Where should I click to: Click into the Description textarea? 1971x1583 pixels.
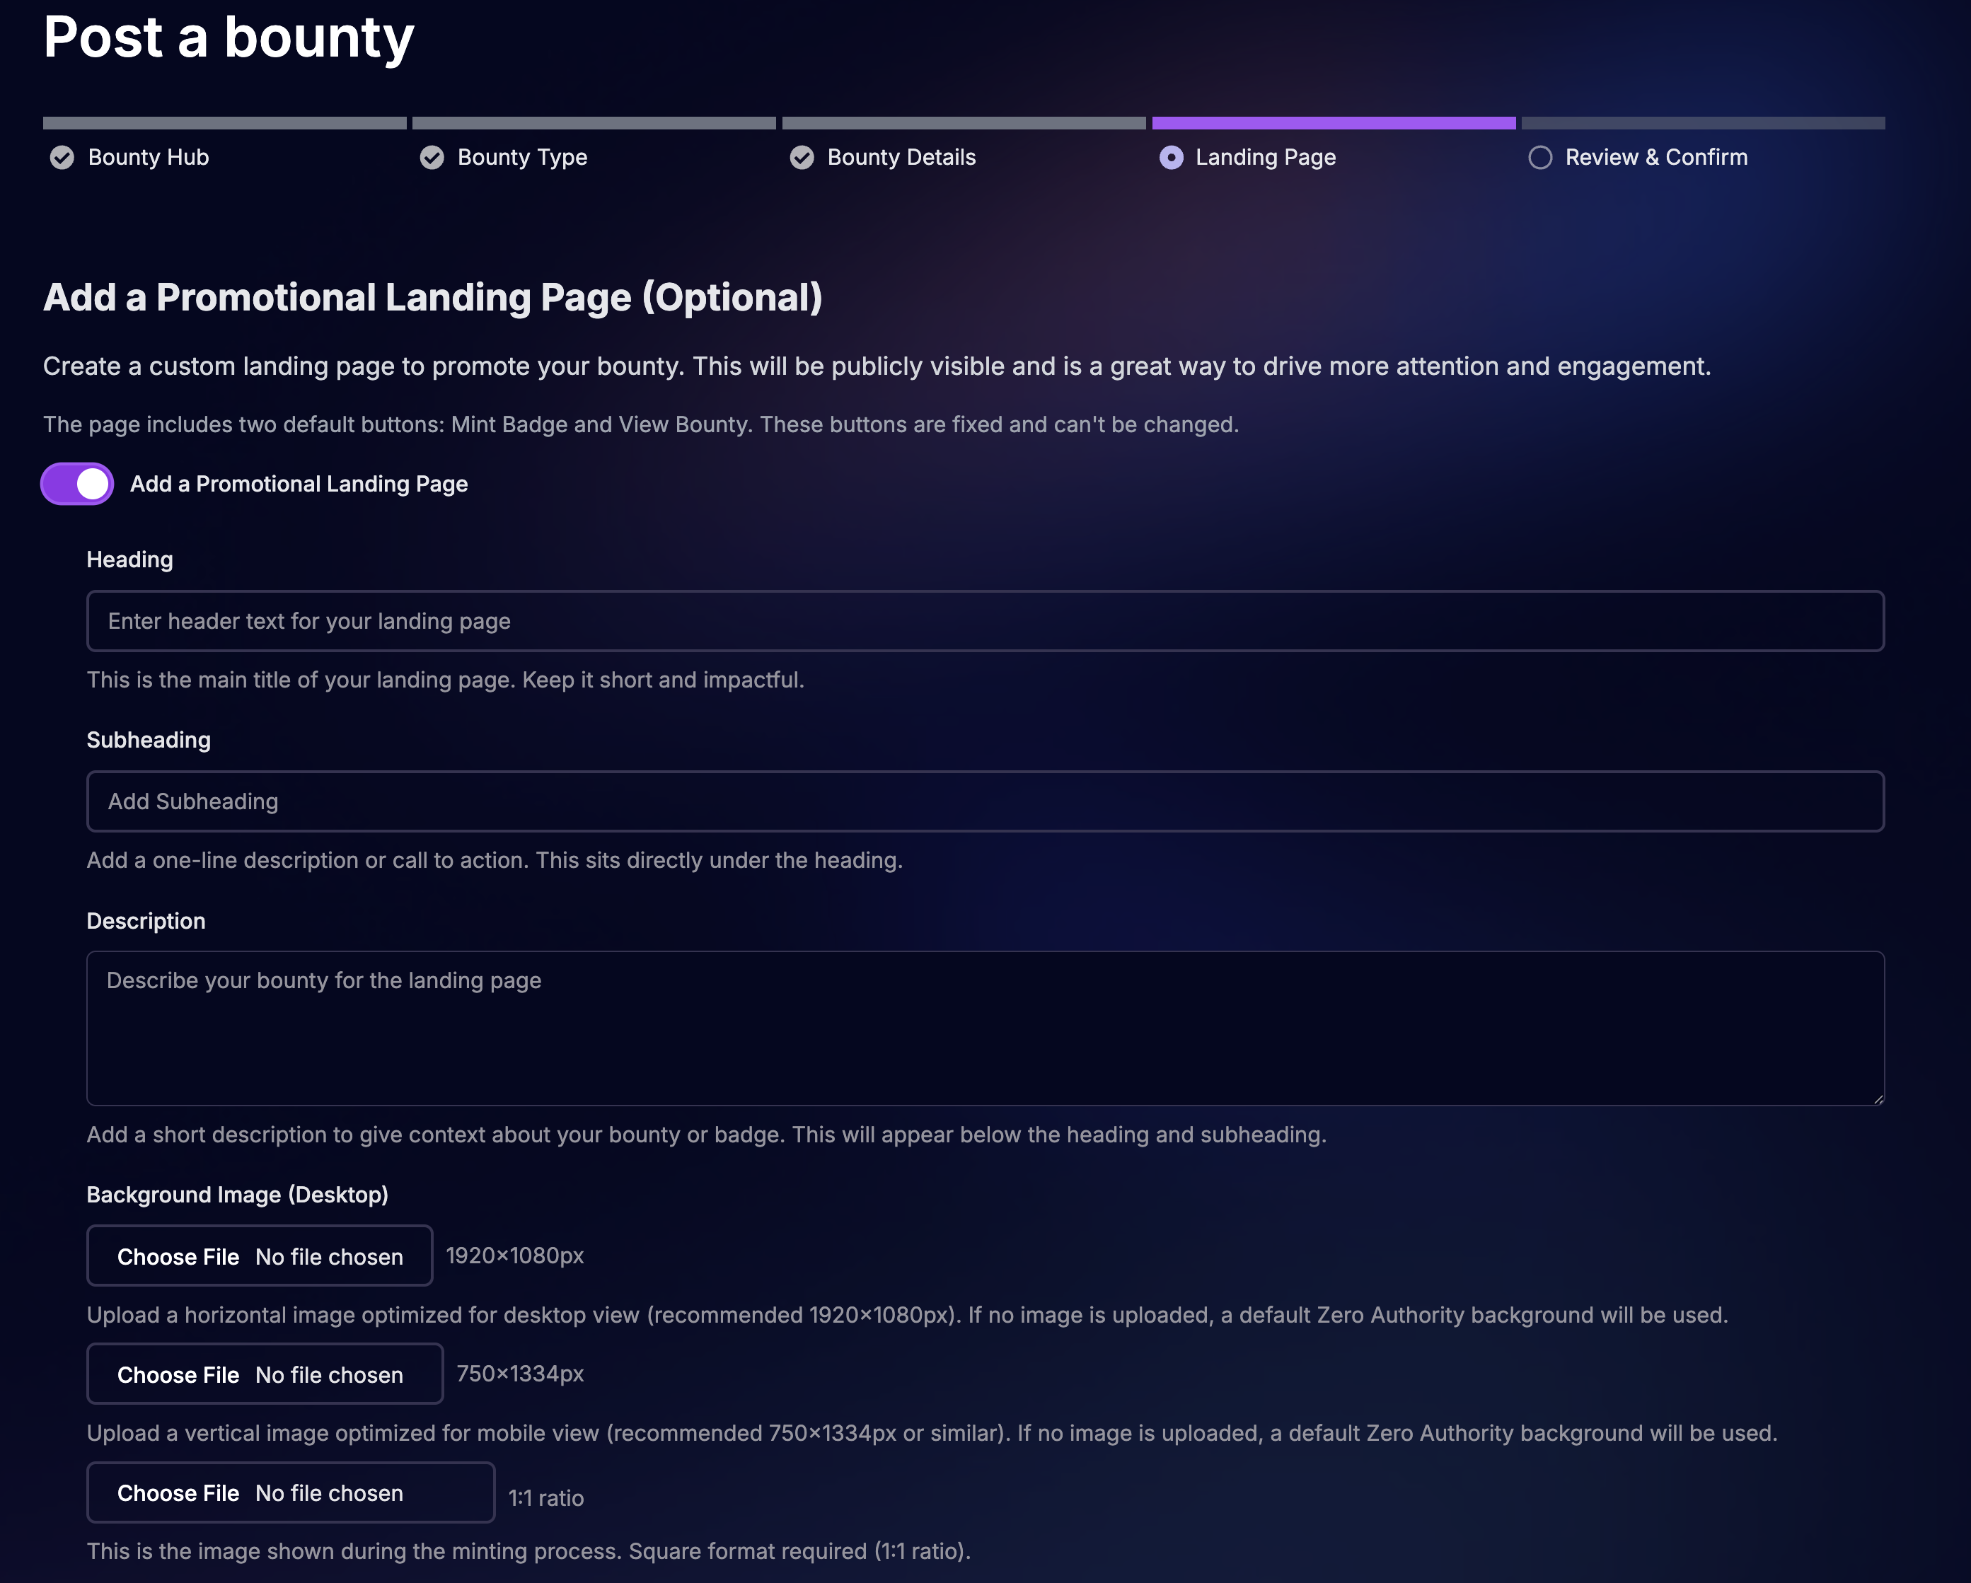click(x=985, y=1027)
